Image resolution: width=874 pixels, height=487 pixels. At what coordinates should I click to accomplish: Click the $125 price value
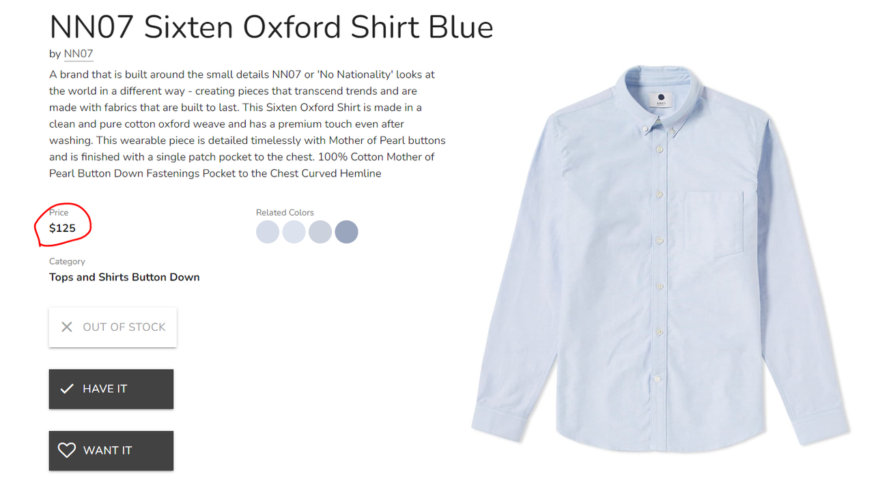62,228
